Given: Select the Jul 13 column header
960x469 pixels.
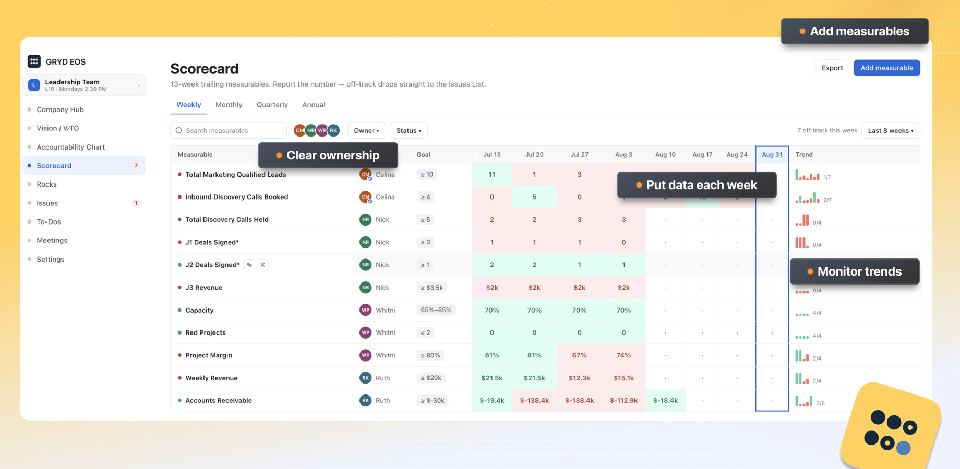Looking at the screenshot, I should click(491, 154).
